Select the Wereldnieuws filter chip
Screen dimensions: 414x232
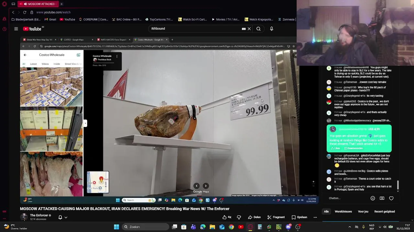[343, 212]
